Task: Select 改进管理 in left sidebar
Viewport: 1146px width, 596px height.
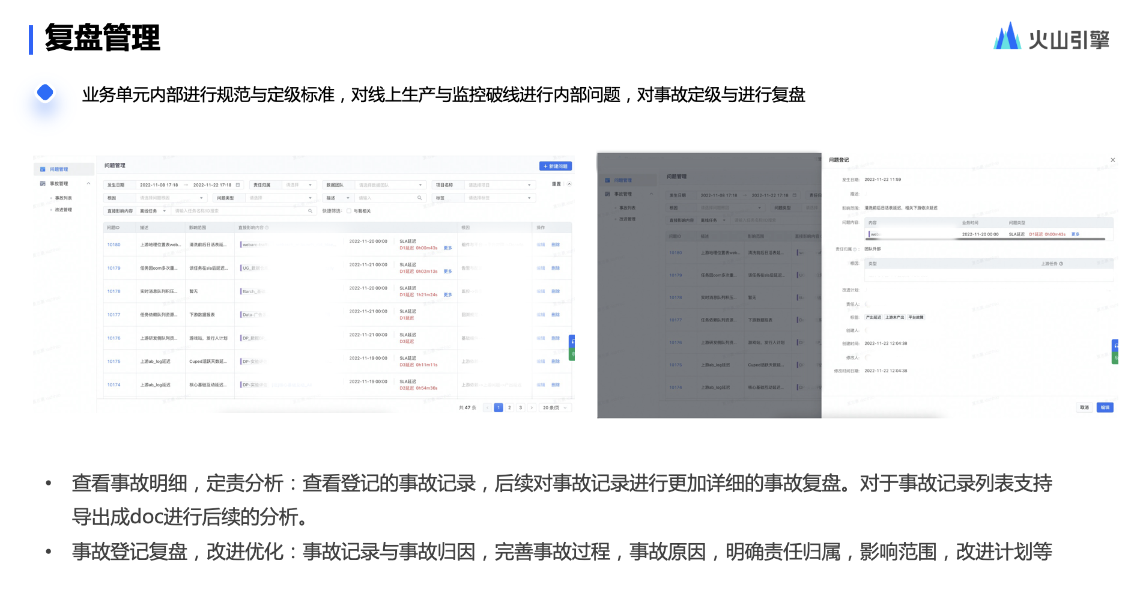Action: pos(63,210)
